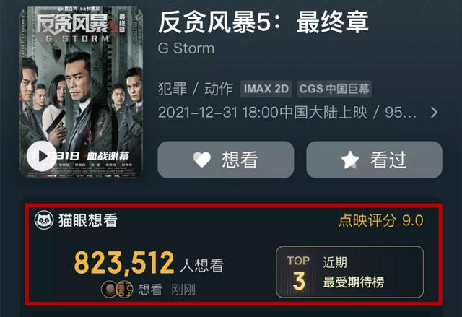Tap the 犯罪 / 动作 genre text
The image size is (462, 317).
click(196, 89)
